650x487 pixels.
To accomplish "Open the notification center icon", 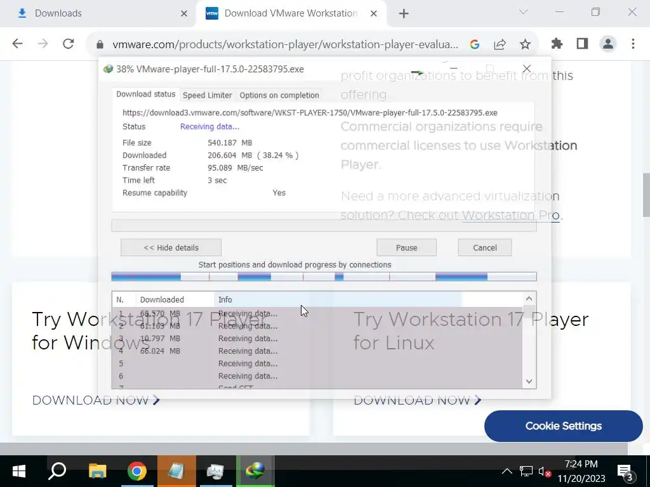I will point(627,472).
